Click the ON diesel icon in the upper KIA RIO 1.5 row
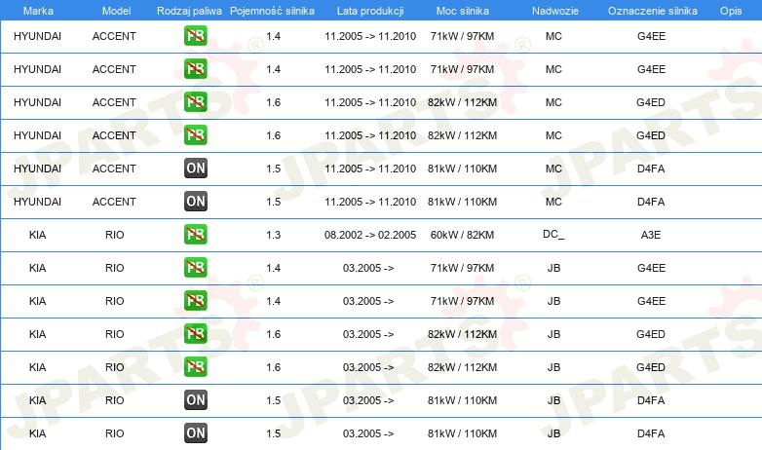 [x=195, y=400]
